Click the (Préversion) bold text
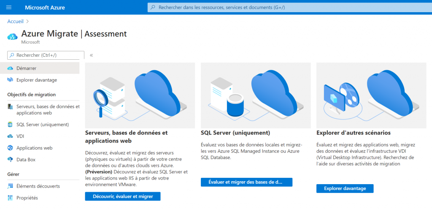The image size is (432, 209). click(99, 172)
